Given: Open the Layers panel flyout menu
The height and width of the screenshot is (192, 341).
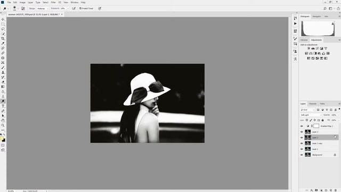Looking at the screenshot, I should point(339,103).
